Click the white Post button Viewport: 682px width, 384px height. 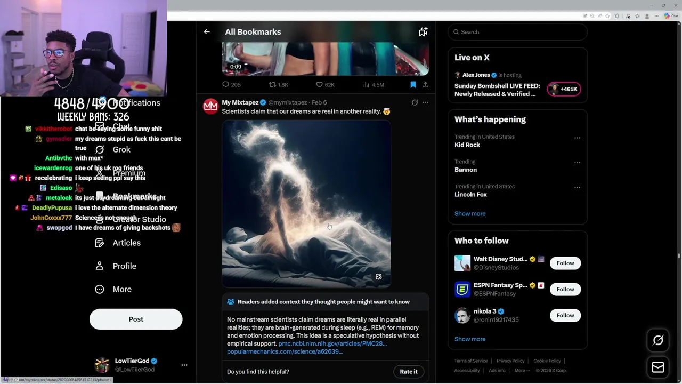pos(136,319)
